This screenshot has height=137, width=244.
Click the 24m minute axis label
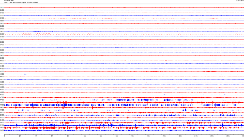(196, 136)
